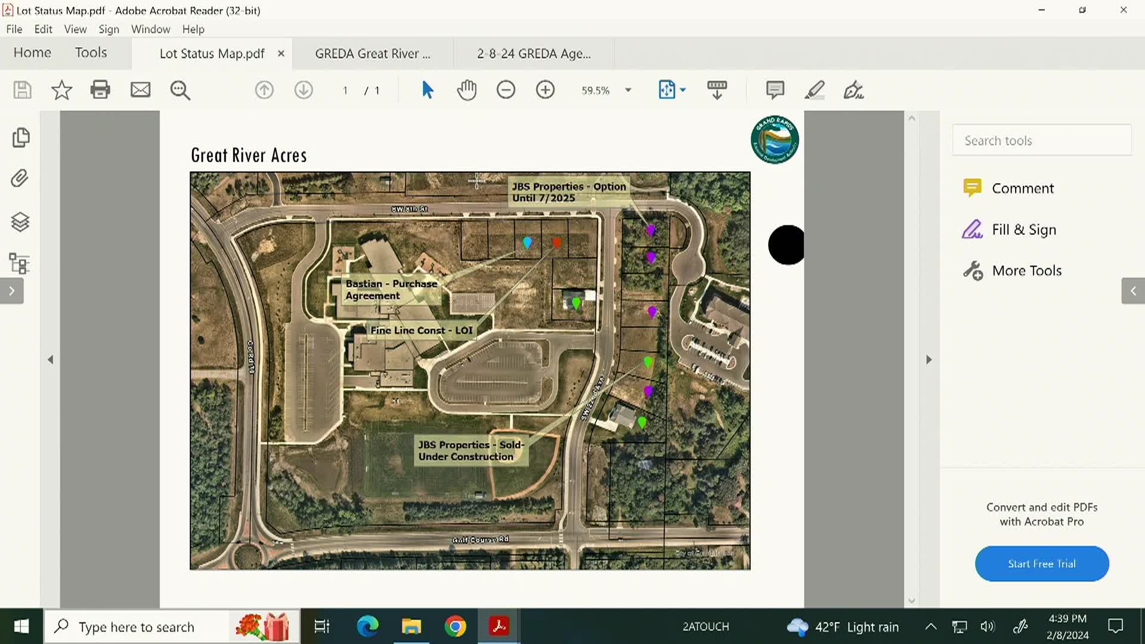Open the volume control in system tray
Viewport: 1145px width, 644px height.
click(988, 627)
